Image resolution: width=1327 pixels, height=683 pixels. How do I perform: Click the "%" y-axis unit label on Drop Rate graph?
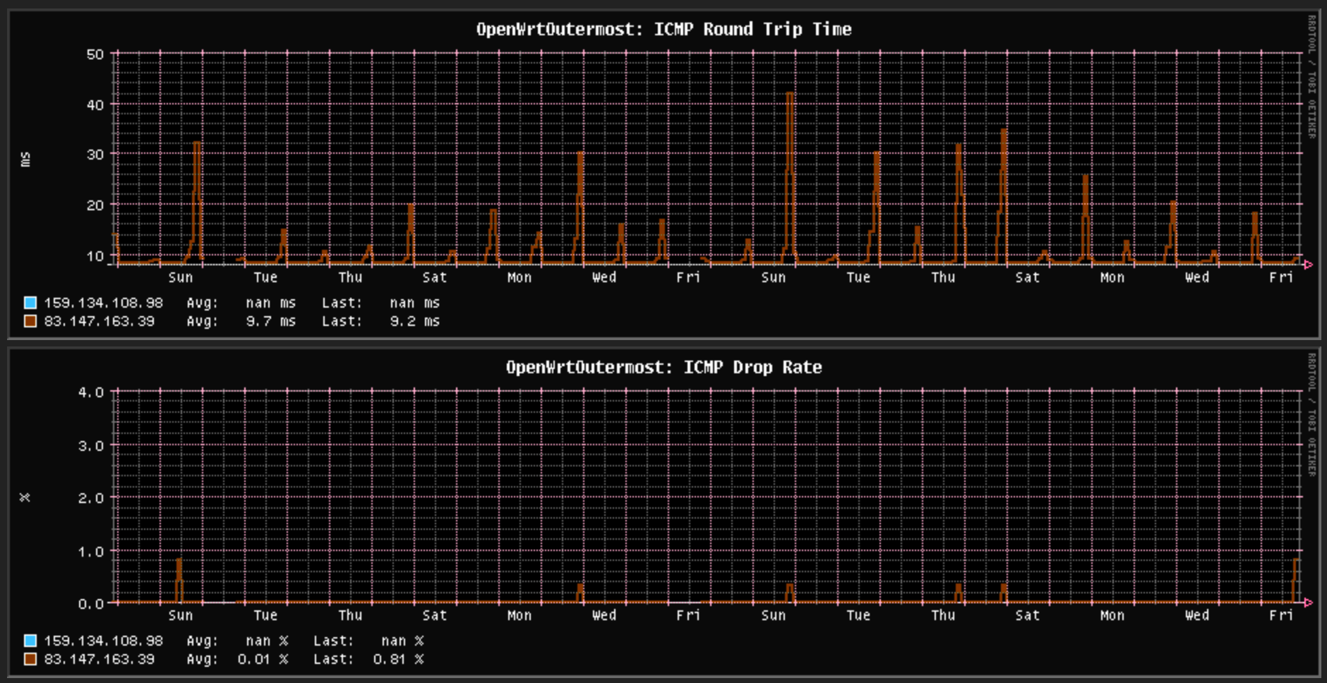pyautogui.click(x=25, y=497)
